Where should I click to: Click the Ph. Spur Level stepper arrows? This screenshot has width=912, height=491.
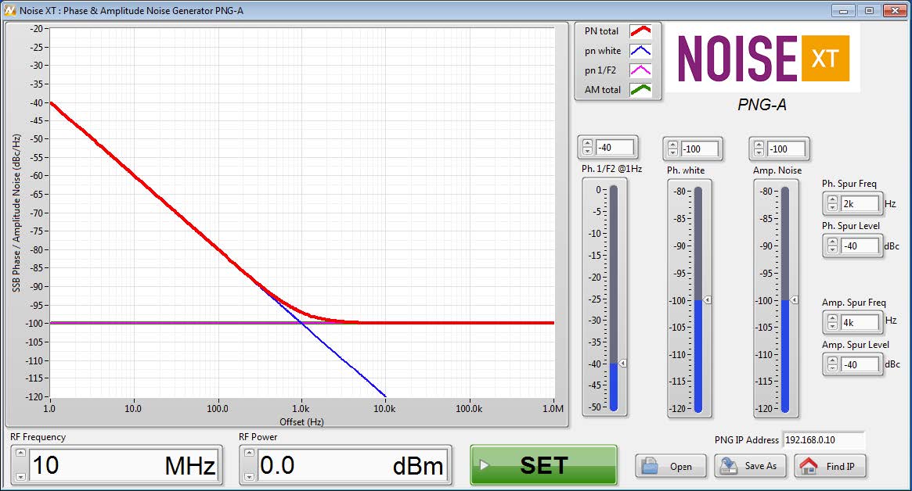pos(832,245)
